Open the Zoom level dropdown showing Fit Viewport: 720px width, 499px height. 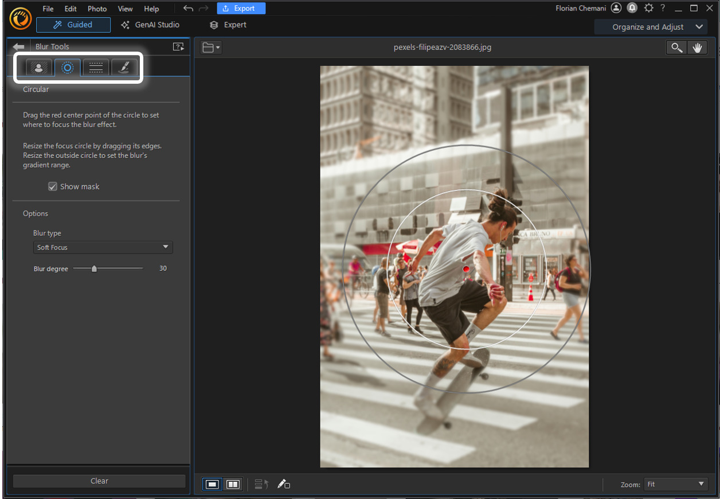coord(675,484)
